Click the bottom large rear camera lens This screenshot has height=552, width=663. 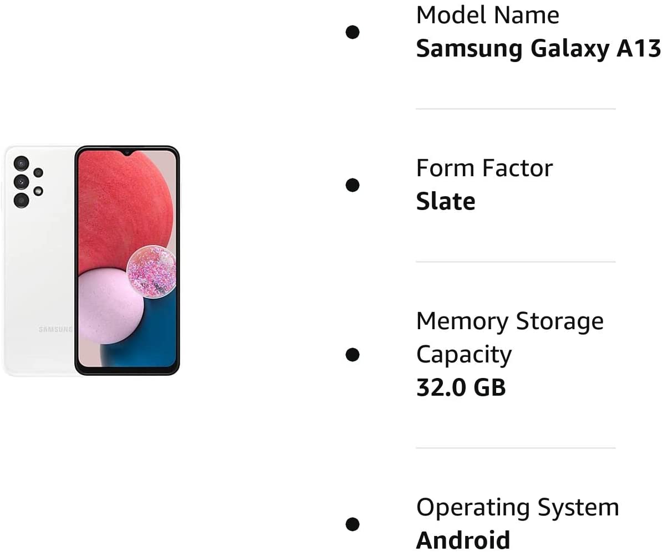coord(21,200)
